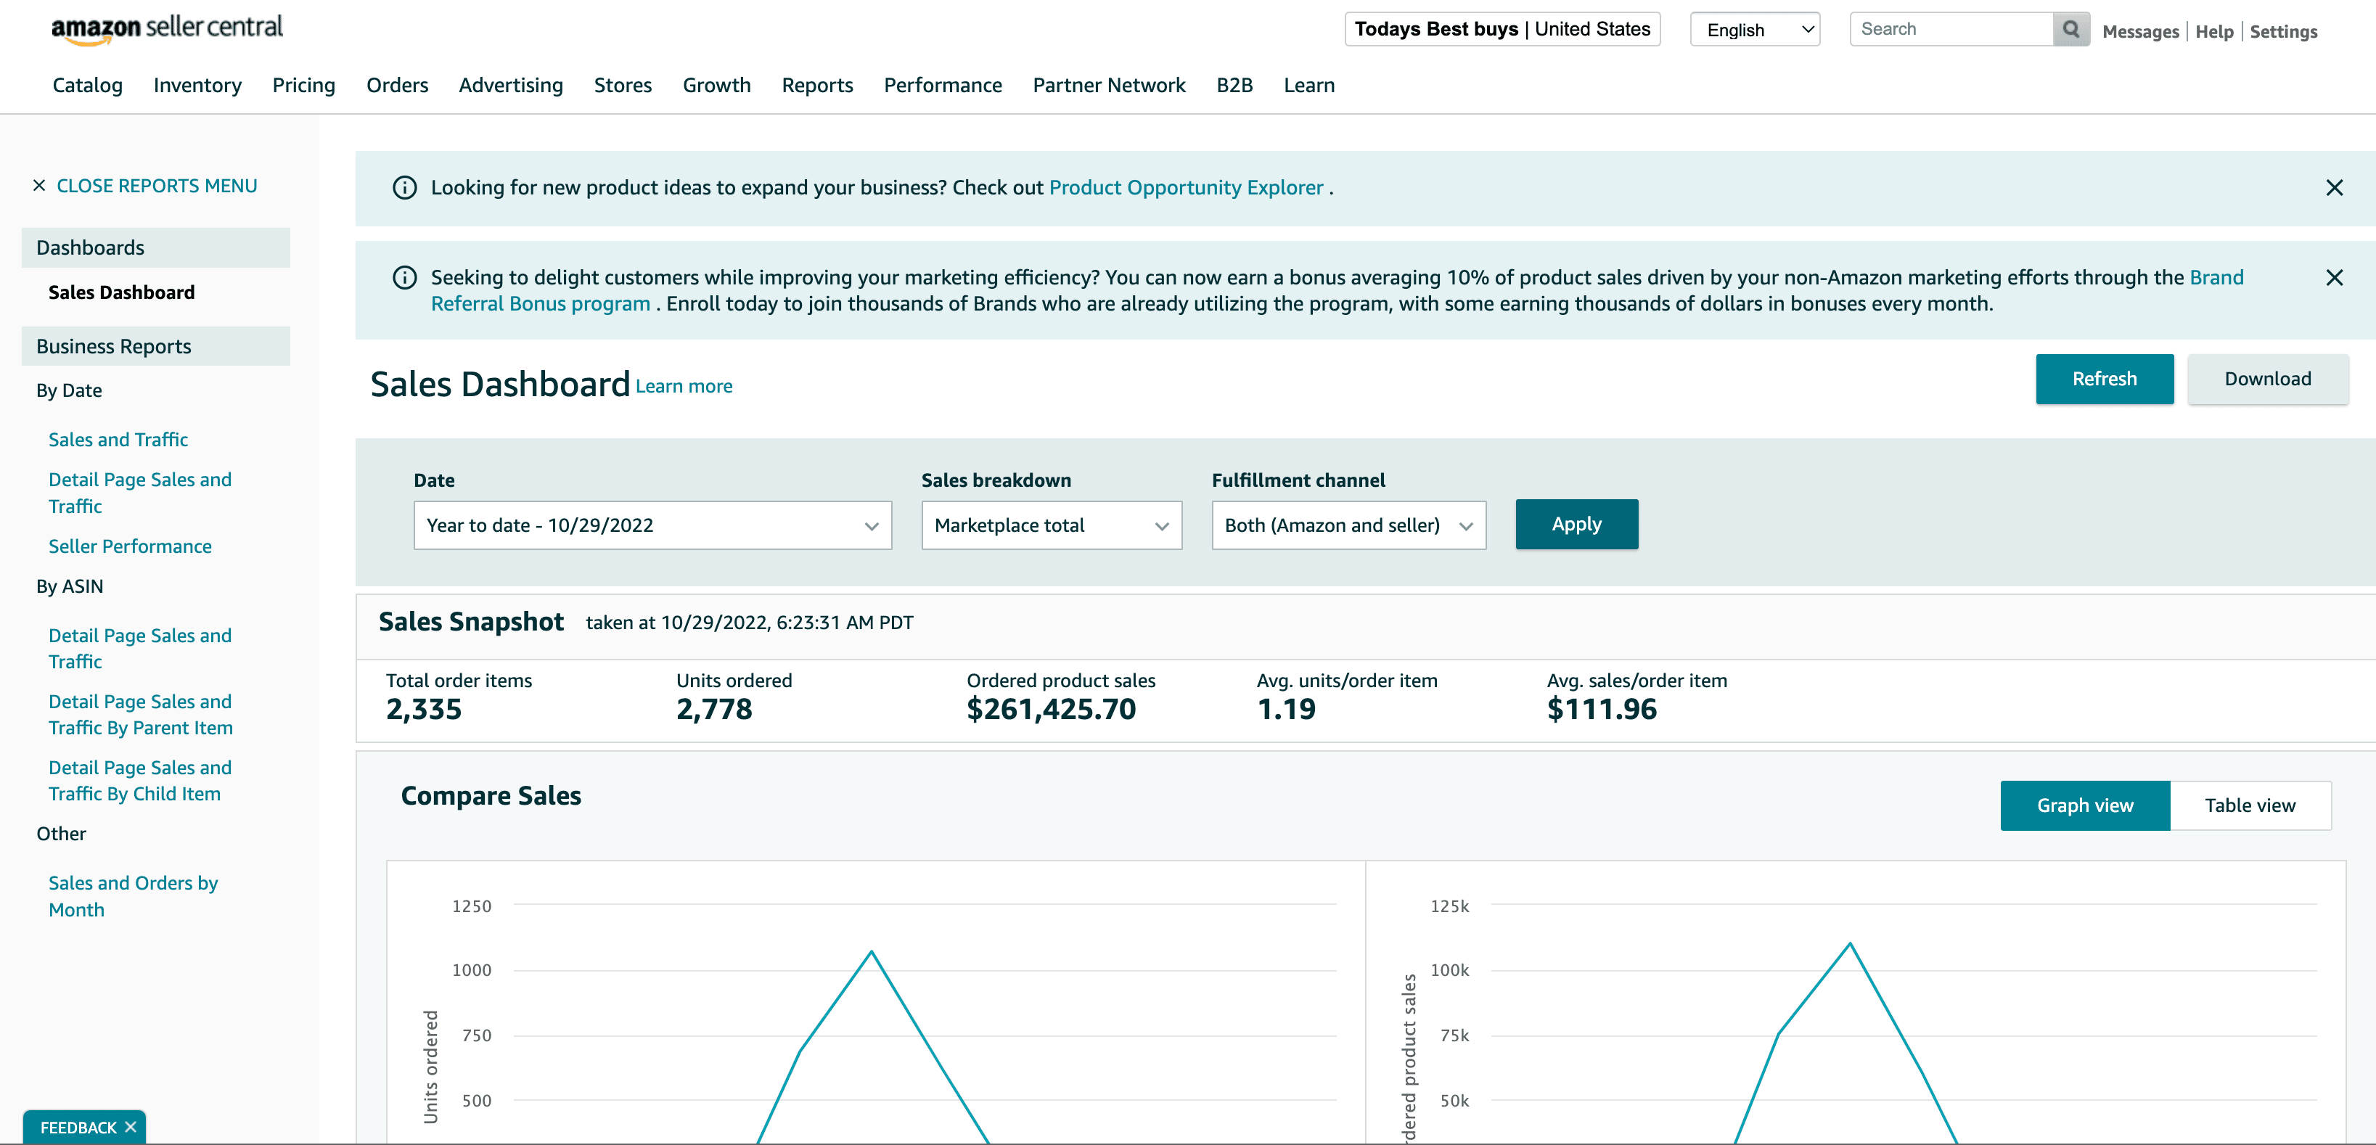The width and height of the screenshot is (2376, 1145).
Task: Expand the Sales breakdown dropdown
Action: click(x=1051, y=525)
